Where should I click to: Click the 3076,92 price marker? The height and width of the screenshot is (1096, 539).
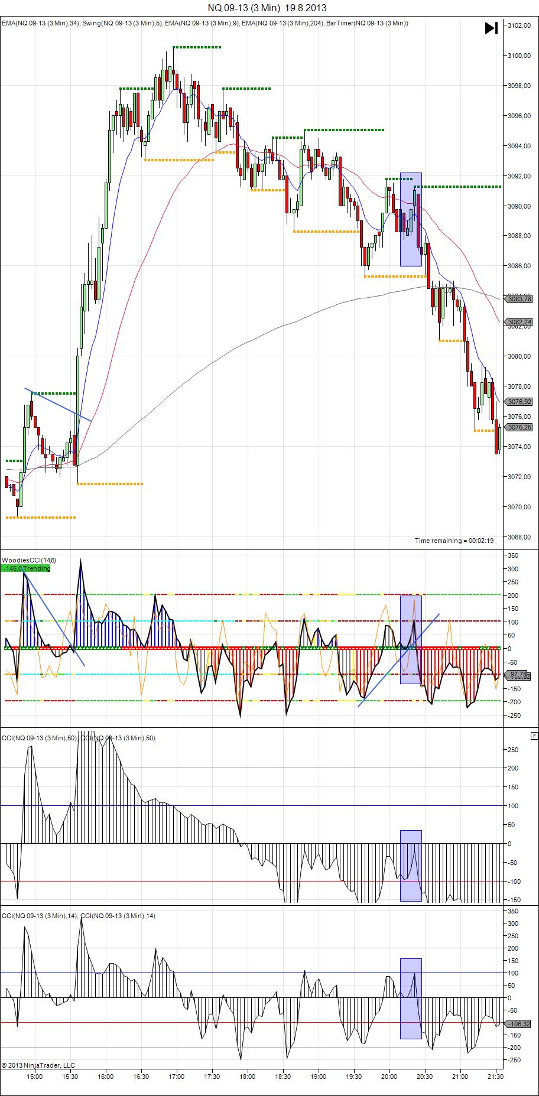pyautogui.click(x=519, y=402)
